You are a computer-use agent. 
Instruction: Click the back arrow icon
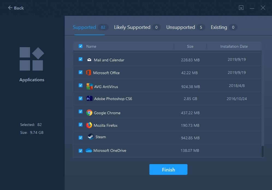click(10, 8)
